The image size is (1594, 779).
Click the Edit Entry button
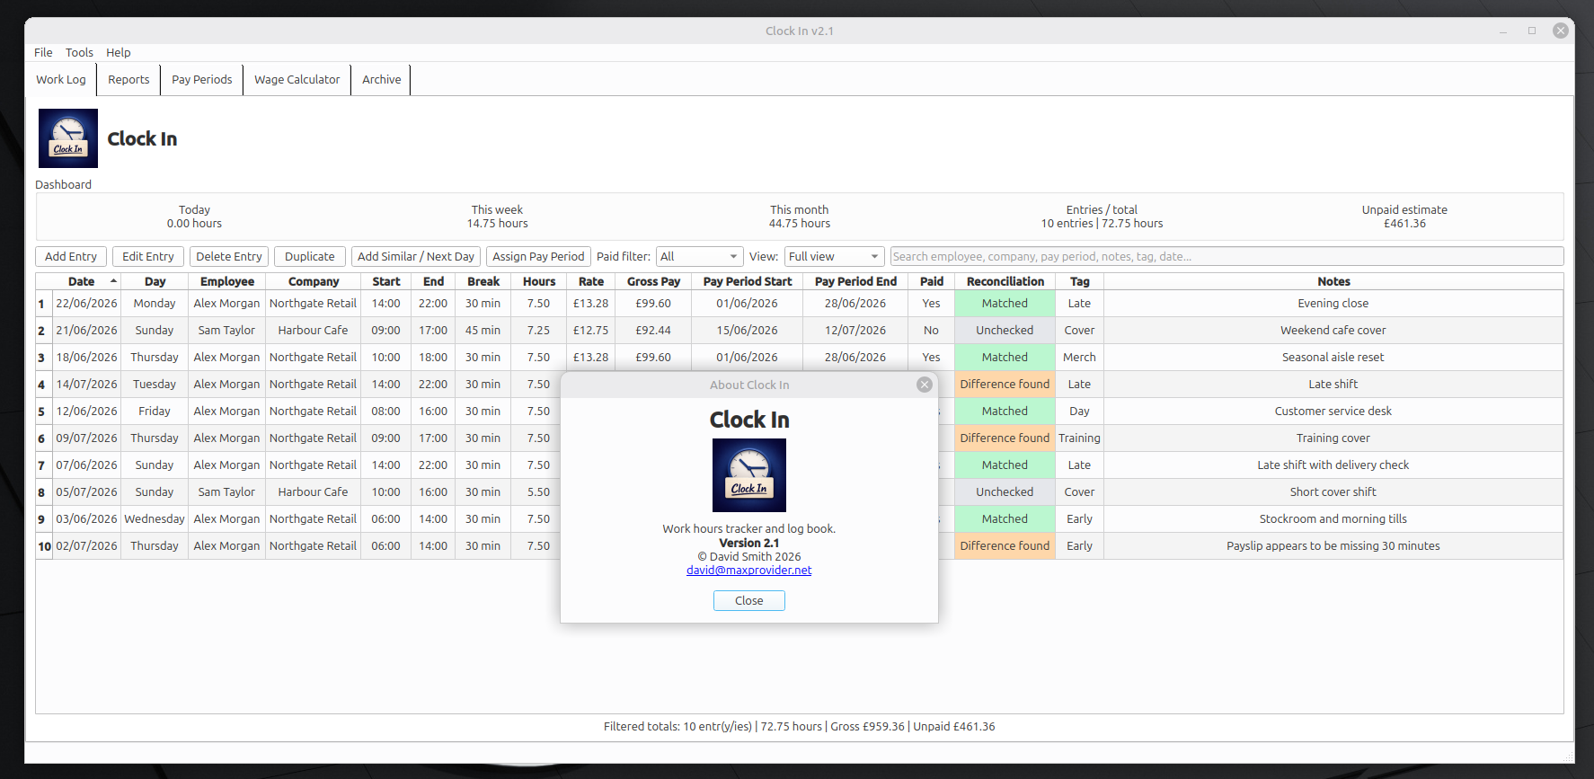click(x=148, y=257)
